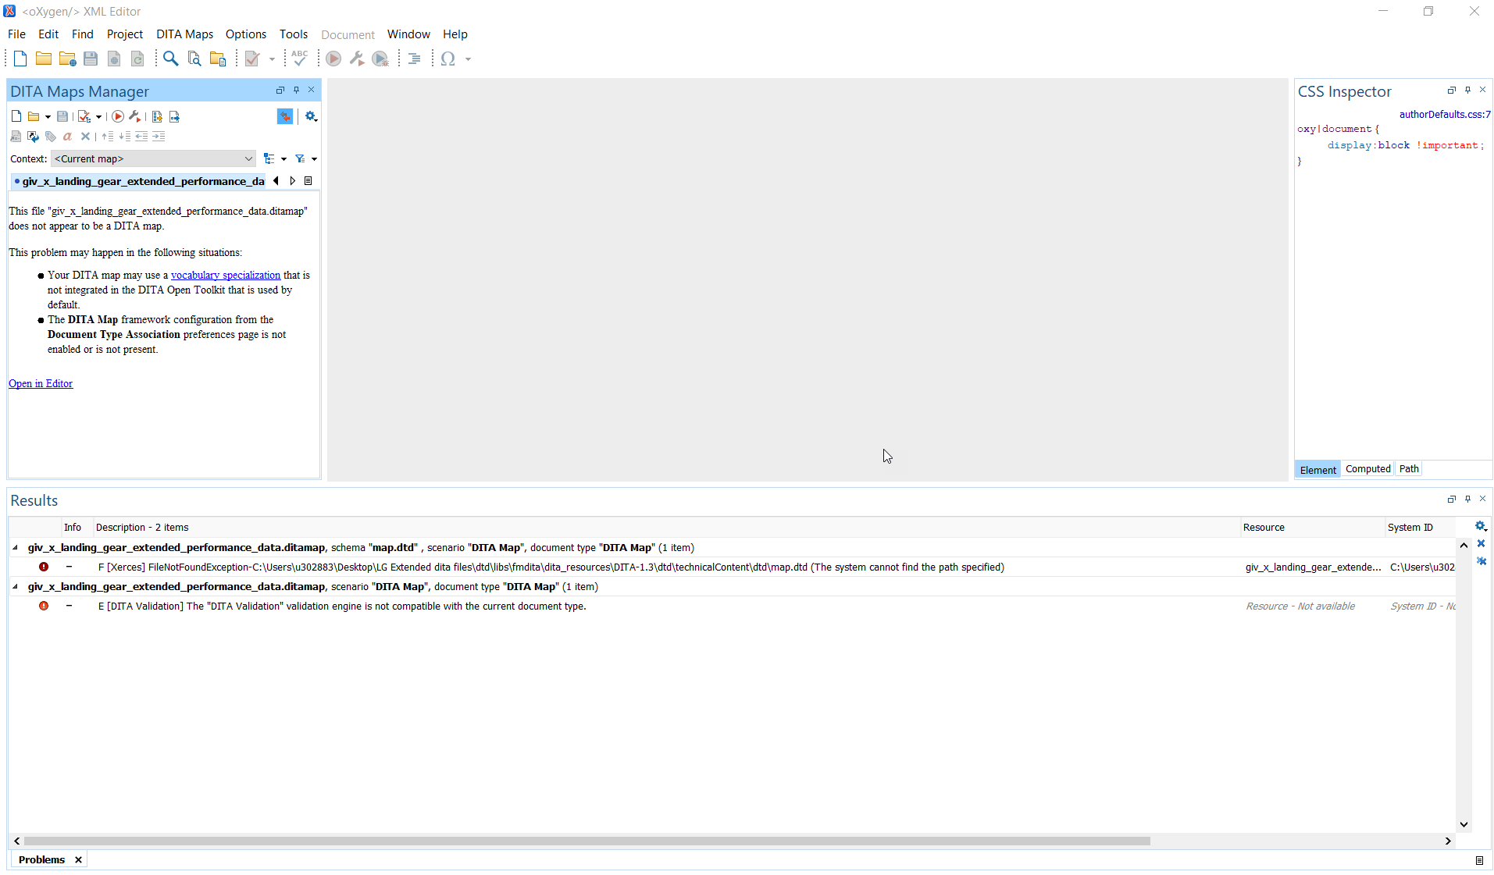This screenshot has width=1494, height=875.
Task: Click the Open/Find Resource folder icon
Action: click(218, 59)
